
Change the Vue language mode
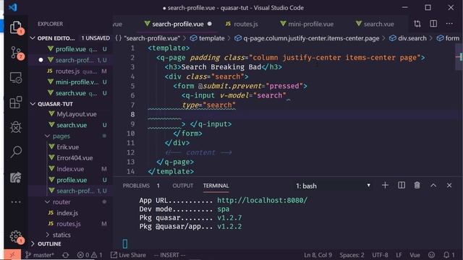click(415, 255)
